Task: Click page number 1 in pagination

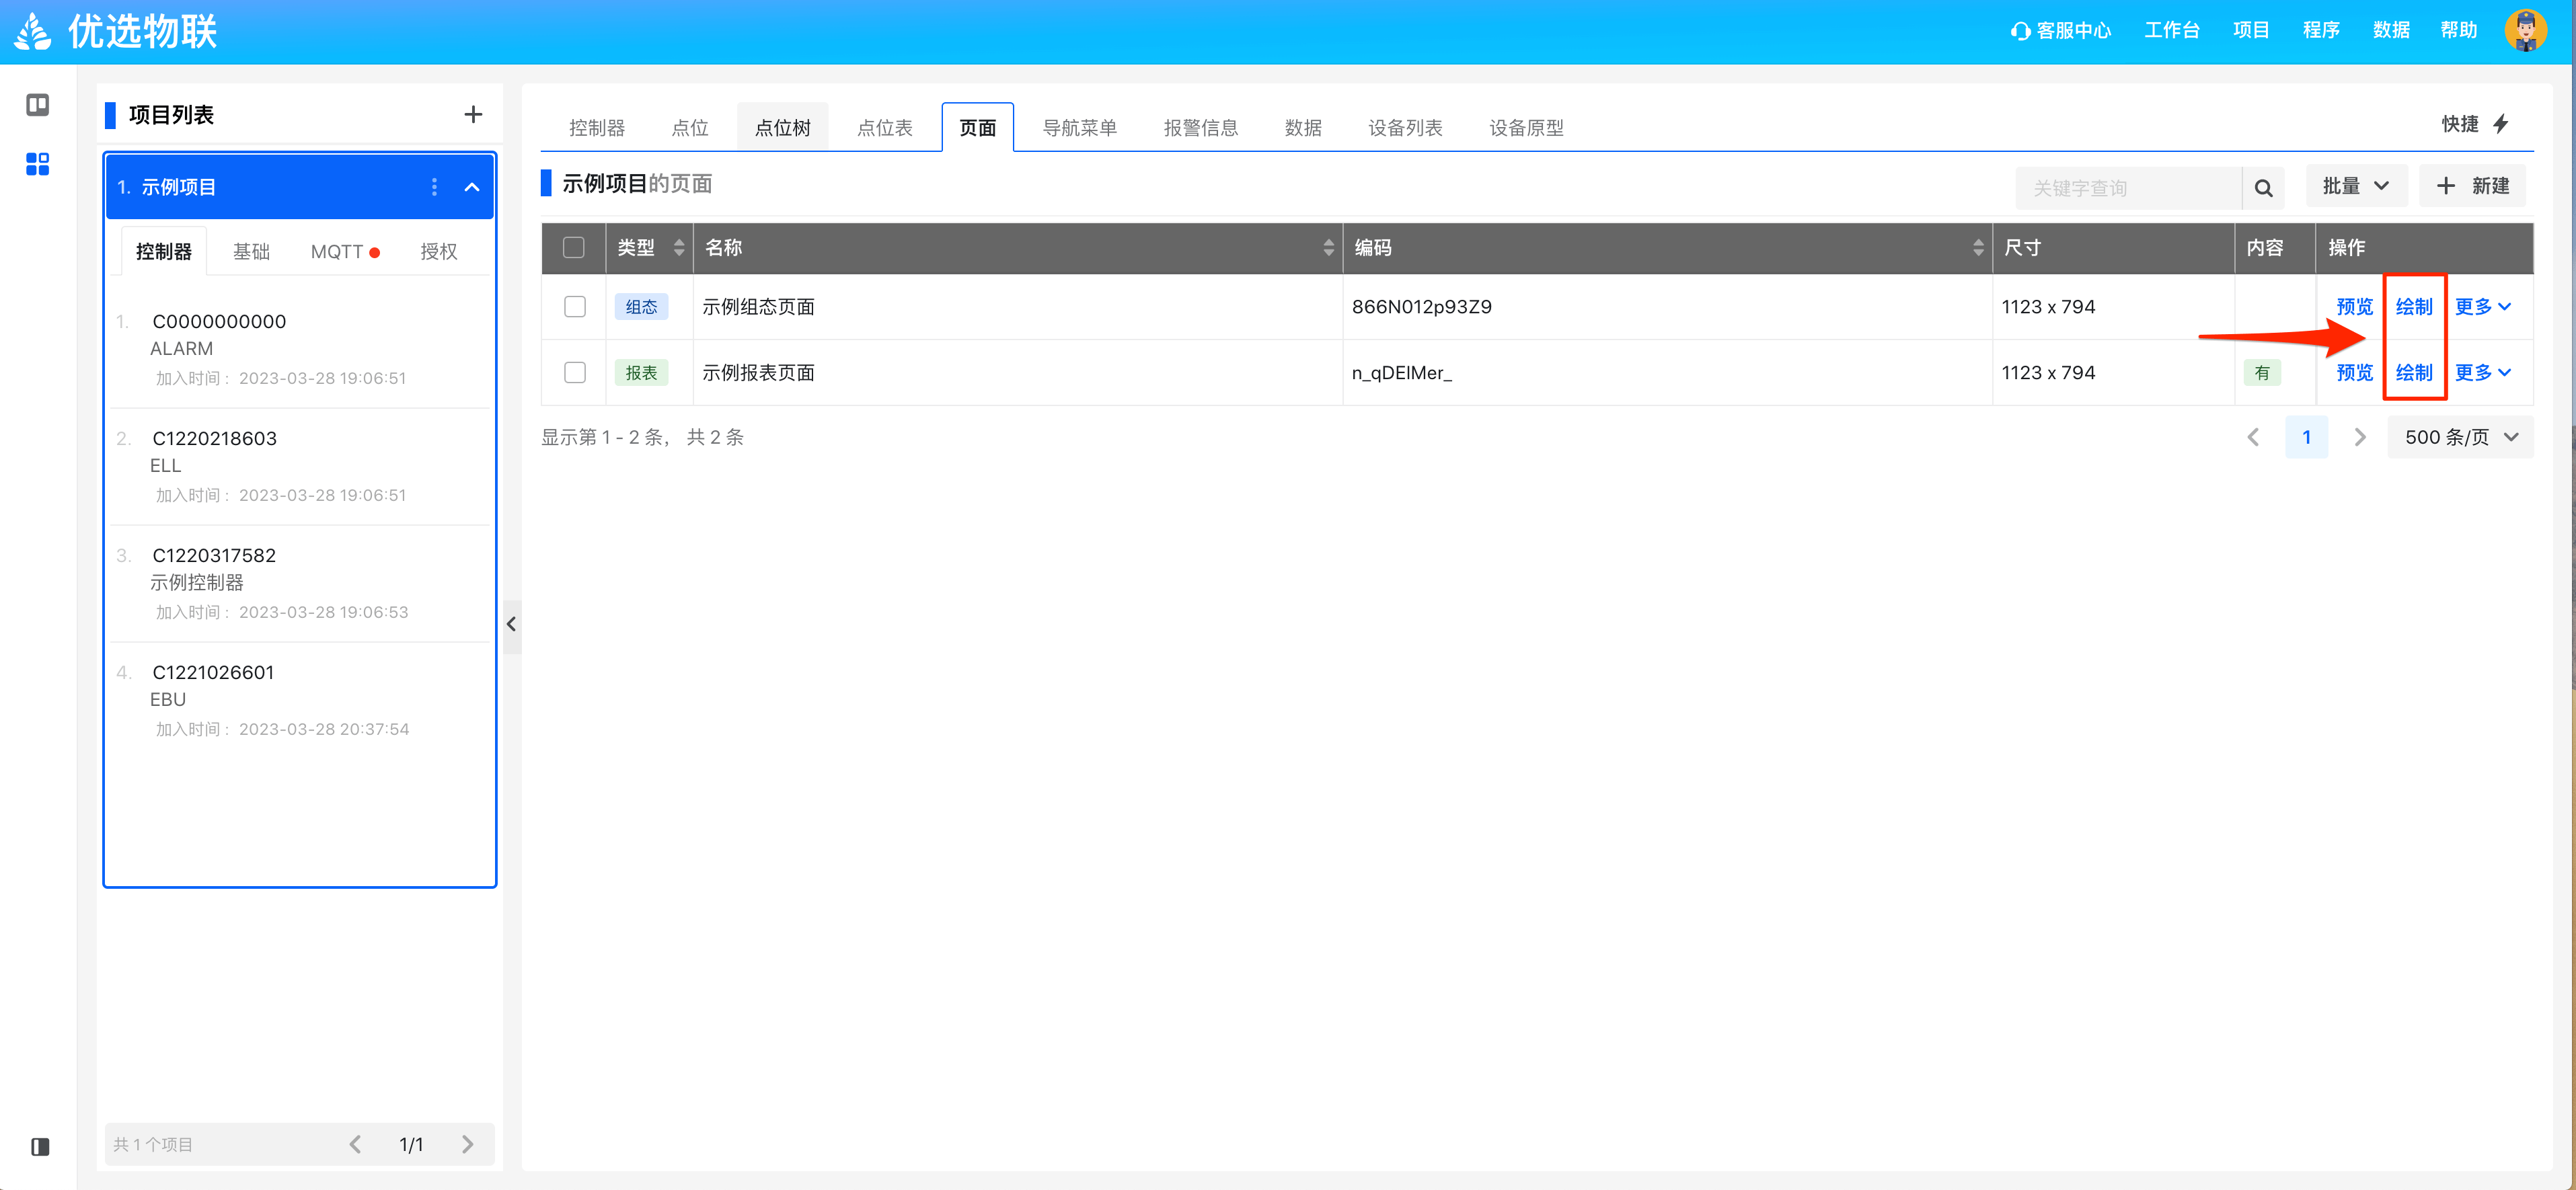Action: point(2307,438)
